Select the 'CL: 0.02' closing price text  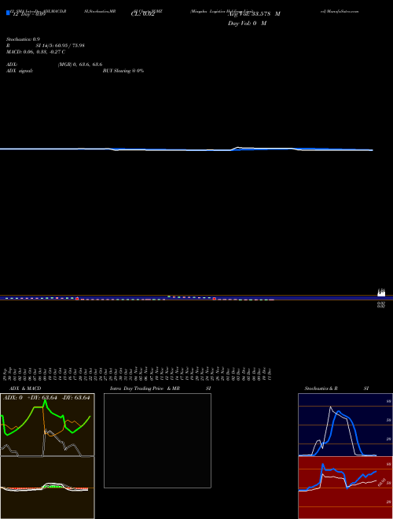tap(142, 14)
